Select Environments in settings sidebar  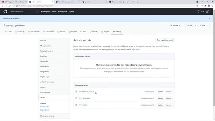point(54,92)
